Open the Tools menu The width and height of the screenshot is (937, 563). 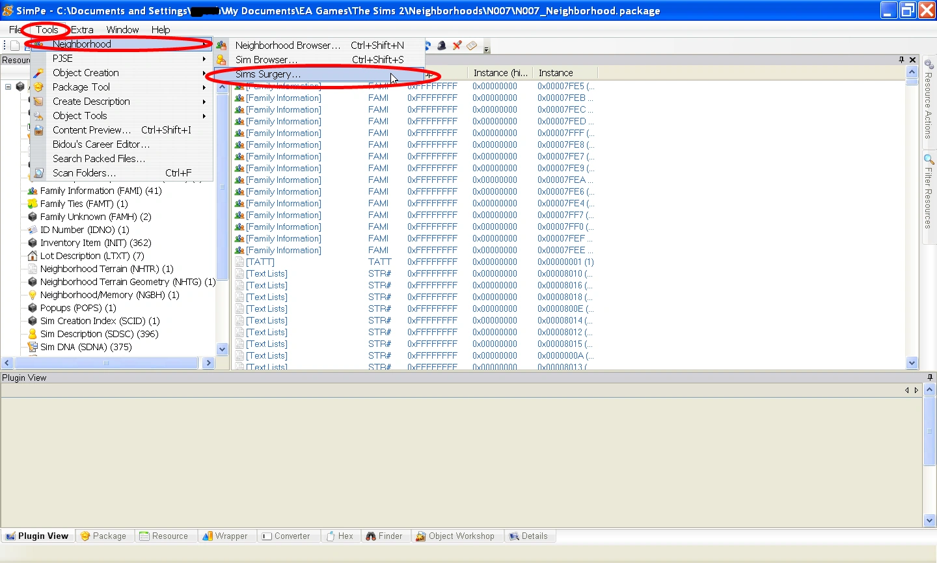47,29
